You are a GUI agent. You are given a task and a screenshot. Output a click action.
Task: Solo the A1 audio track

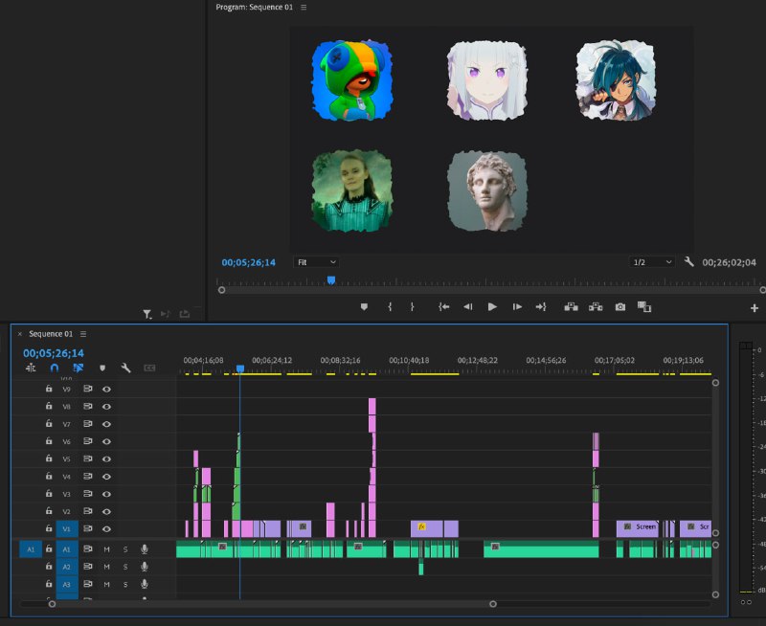coord(125,549)
